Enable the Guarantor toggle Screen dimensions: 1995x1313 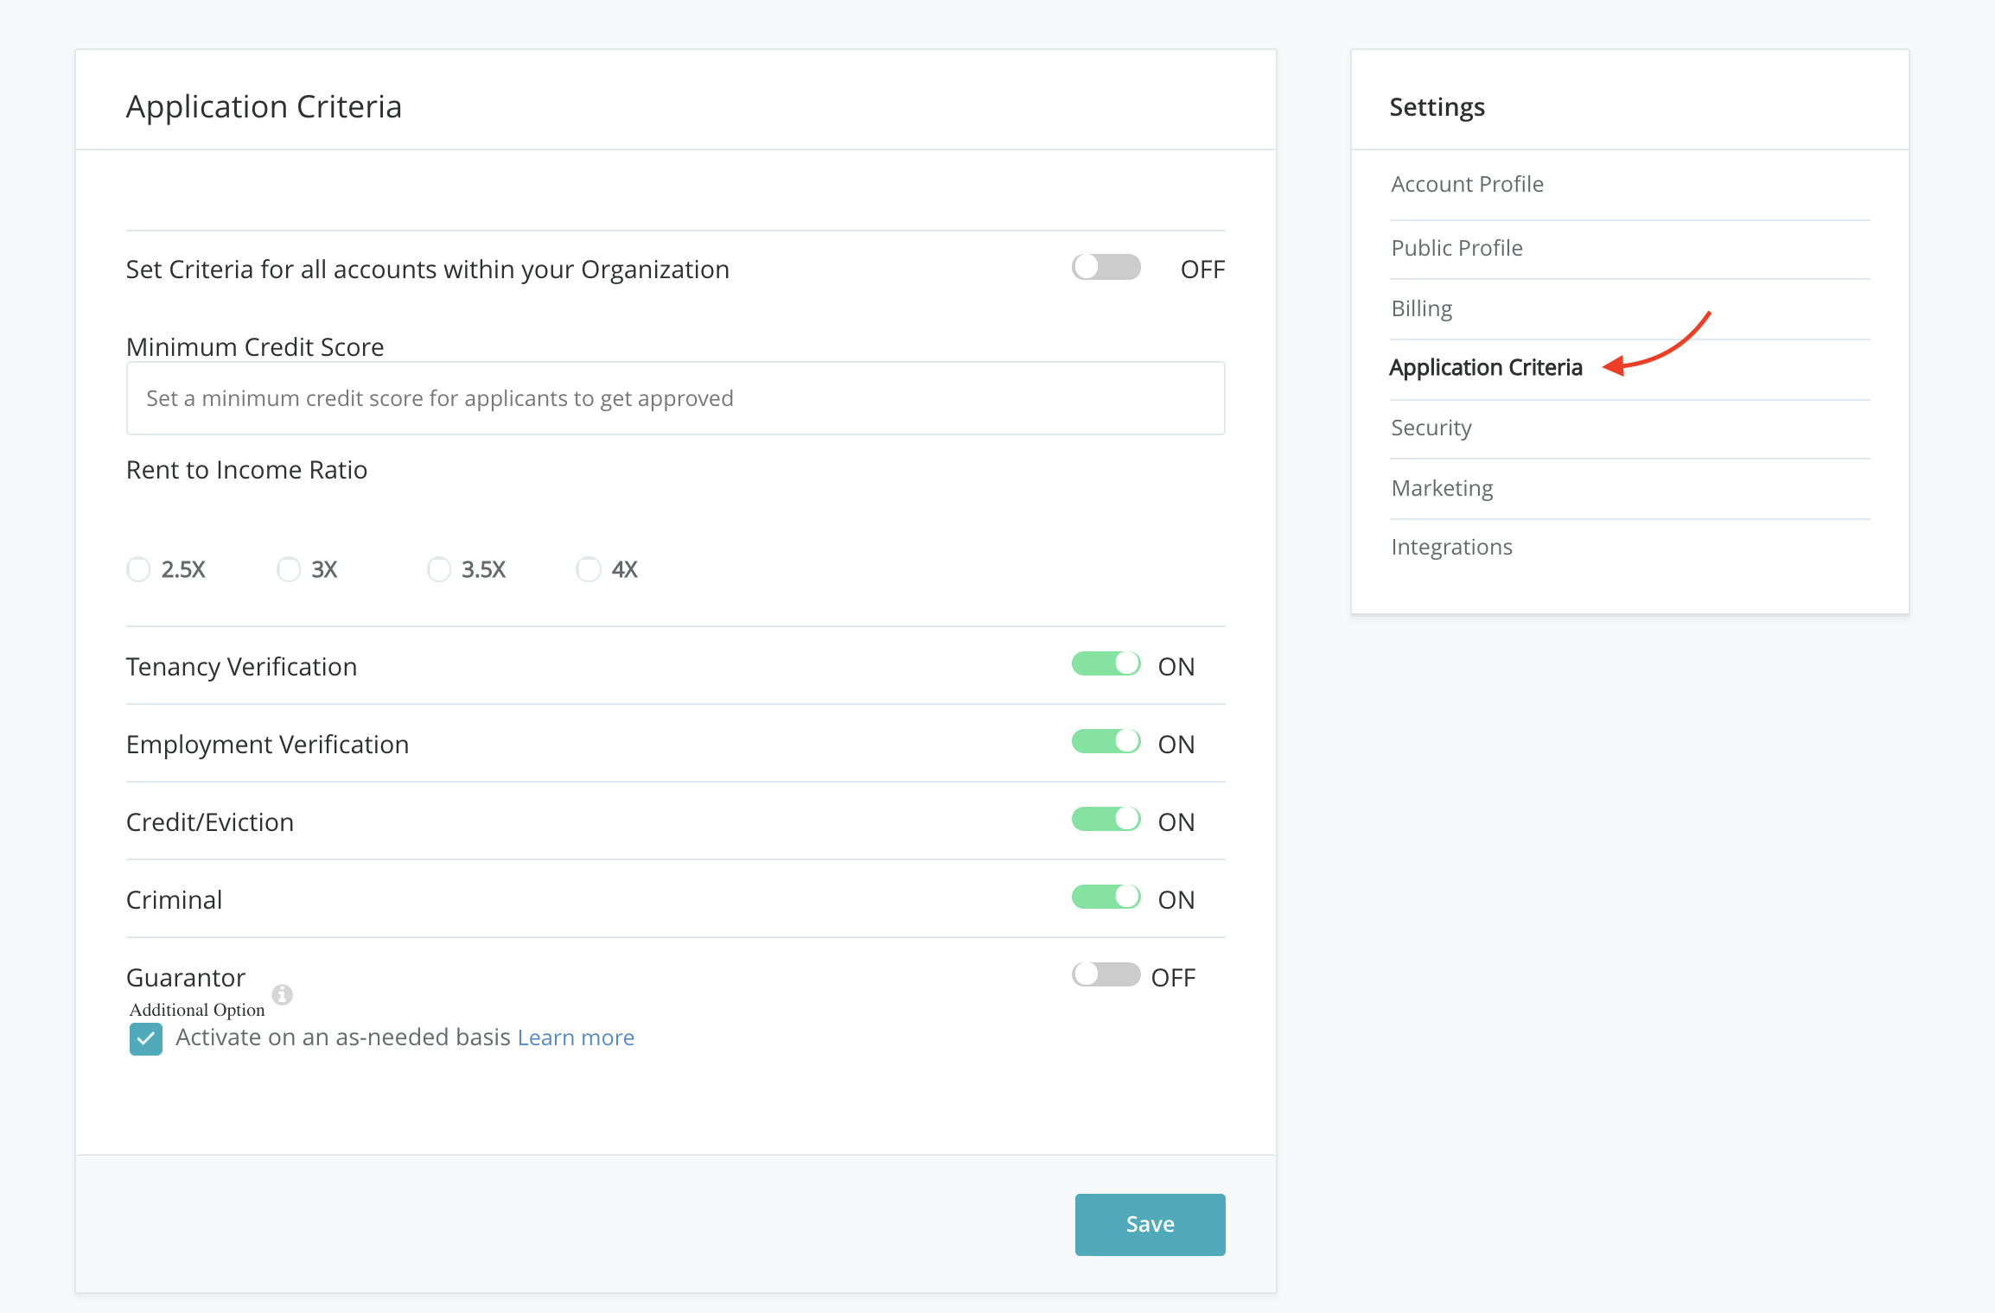point(1106,975)
